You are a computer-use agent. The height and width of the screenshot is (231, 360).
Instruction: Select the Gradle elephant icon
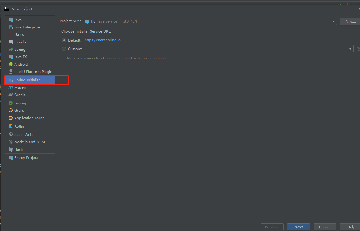(11, 95)
